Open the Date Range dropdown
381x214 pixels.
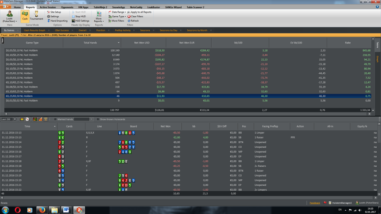117,12
